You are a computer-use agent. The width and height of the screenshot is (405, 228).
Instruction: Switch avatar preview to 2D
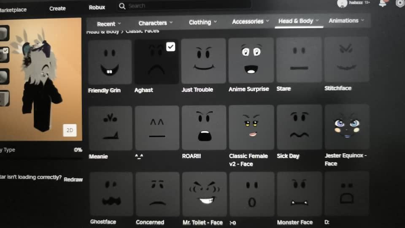(x=70, y=130)
